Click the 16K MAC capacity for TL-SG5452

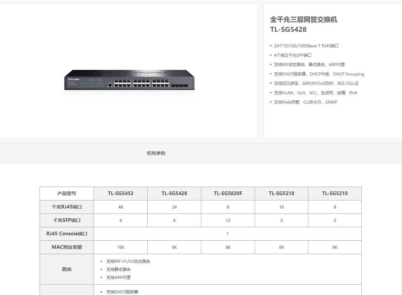120,247
